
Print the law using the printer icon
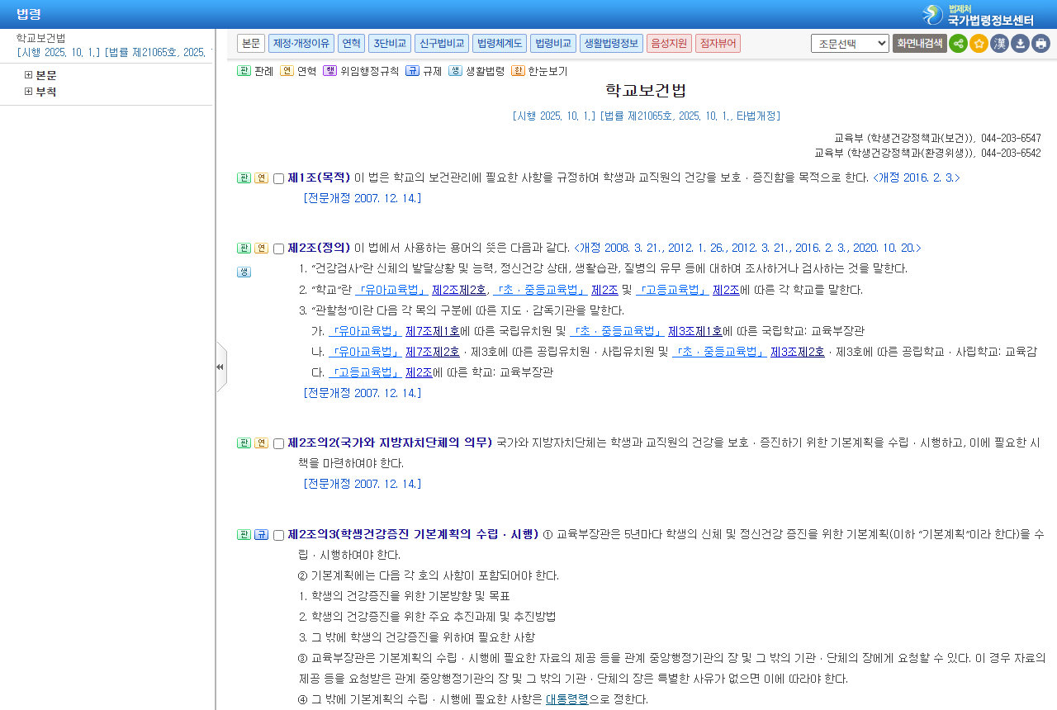pyautogui.click(x=1040, y=44)
